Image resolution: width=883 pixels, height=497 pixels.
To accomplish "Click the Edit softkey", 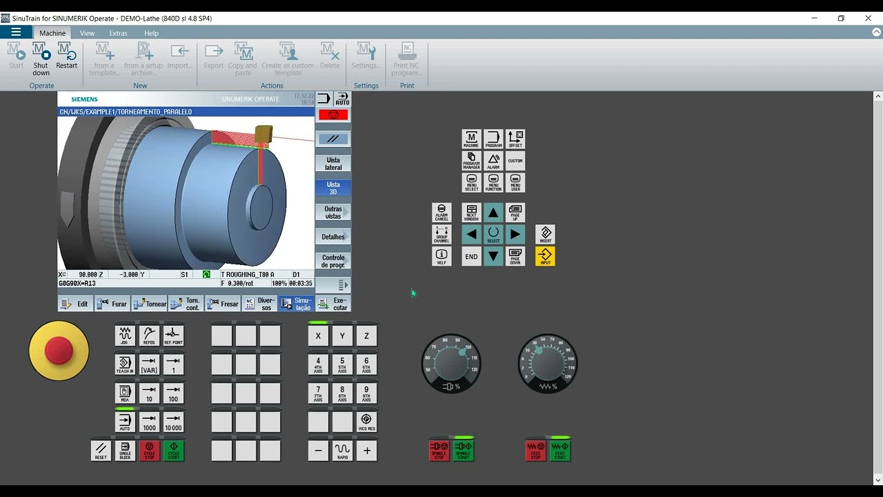I will coord(75,304).
